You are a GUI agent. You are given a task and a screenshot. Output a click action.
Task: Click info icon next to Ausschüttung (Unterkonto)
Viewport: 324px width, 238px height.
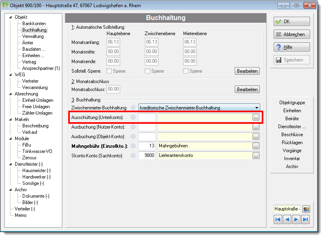[133, 117]
